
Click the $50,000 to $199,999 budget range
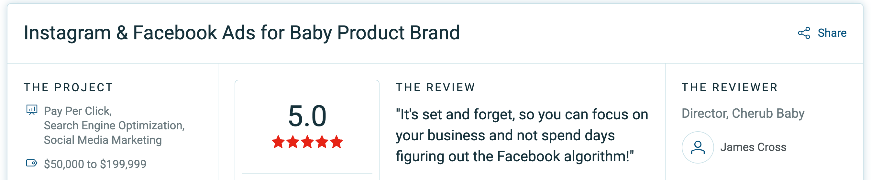(95, 164)
